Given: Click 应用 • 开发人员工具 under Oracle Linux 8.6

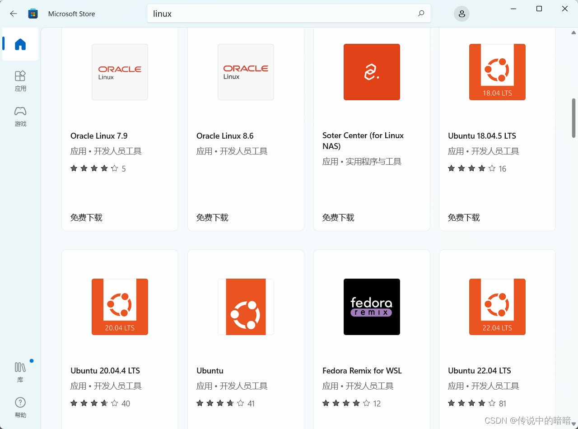Looking at the screenshot, I should point(232,151).
